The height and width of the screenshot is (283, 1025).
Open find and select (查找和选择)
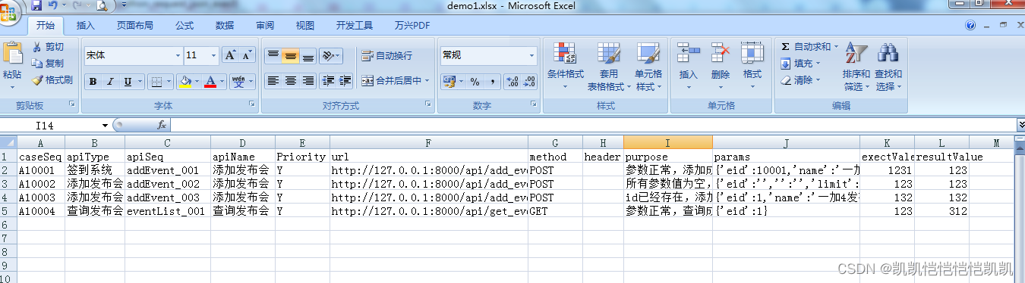tap(888, 67)
